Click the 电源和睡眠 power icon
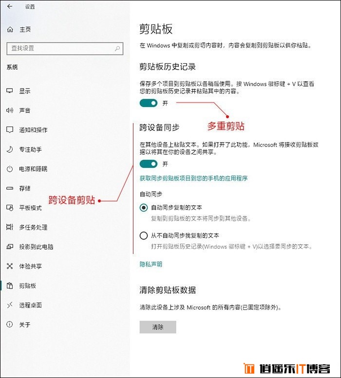 10,169
